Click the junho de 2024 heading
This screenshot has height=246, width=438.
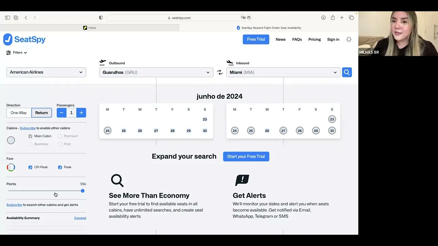point(219,96)
